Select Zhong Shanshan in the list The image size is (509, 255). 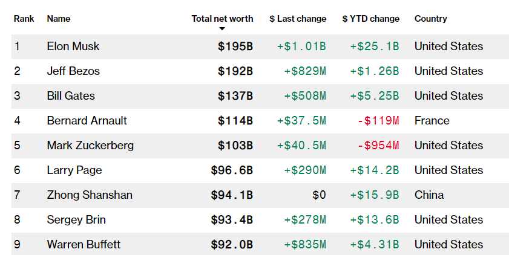90,195
